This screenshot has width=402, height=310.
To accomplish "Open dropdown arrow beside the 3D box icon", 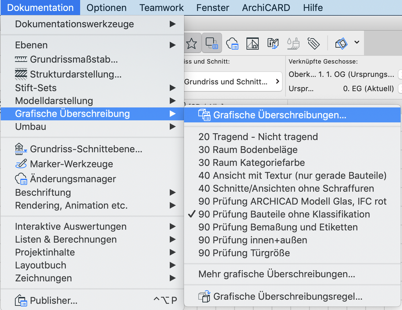I will (357, 42).
